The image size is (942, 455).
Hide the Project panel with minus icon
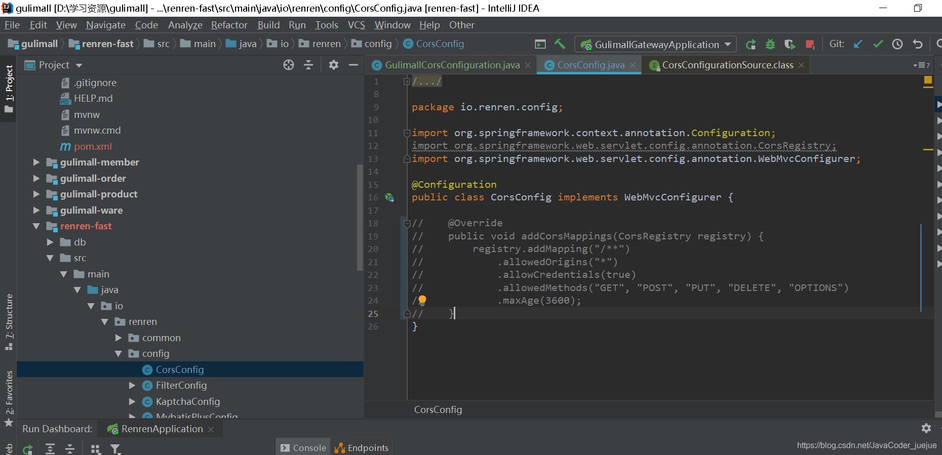pos(354,65)
